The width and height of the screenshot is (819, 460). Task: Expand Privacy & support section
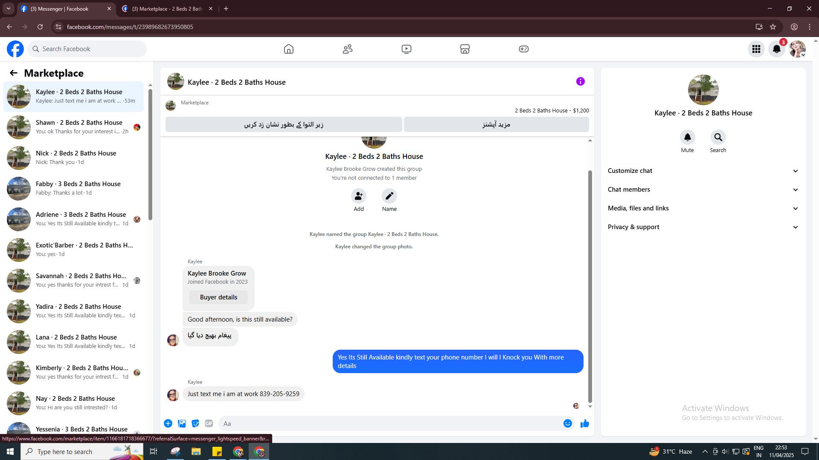pyautogui.click(x=703, y=227)
